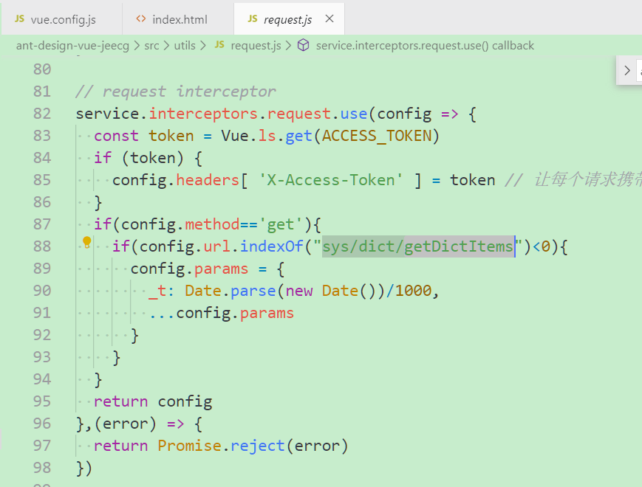Open quick fixes via the lightbulb on line 88
This screenshot has height=487, width=642.
[86, 241]
